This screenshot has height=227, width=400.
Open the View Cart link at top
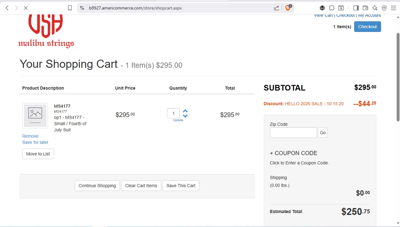coord(323,16)
